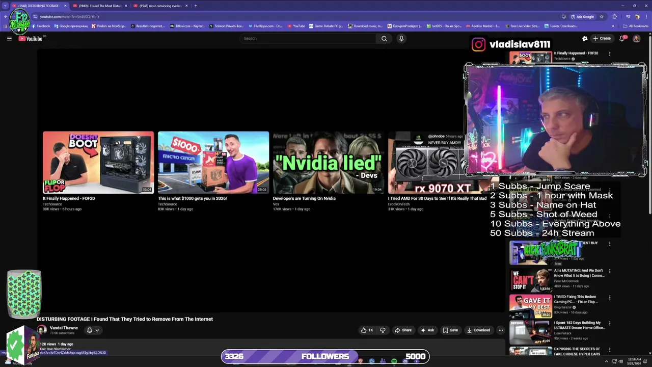The height and width of the screenshot is (367, 652).
Task: Open subscription notification bell dropdown
Action: pos(92,330)
